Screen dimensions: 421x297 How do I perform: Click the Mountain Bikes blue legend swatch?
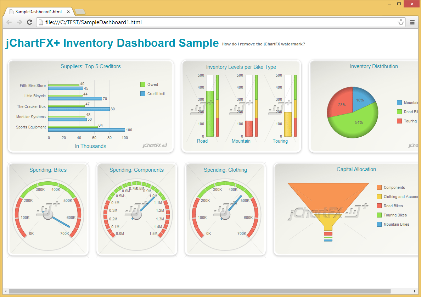[379, 224]
